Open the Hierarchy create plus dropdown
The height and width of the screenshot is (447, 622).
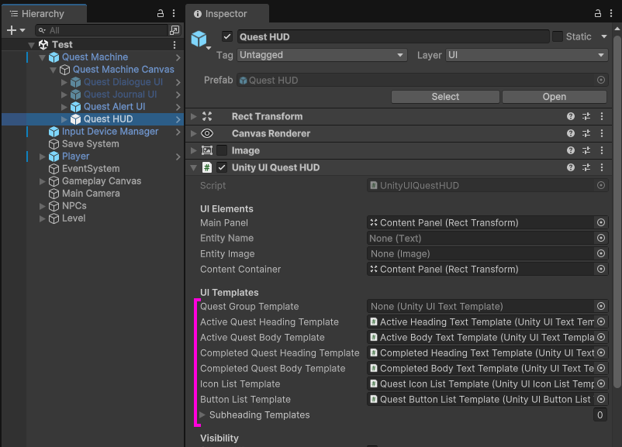(16, 30)
